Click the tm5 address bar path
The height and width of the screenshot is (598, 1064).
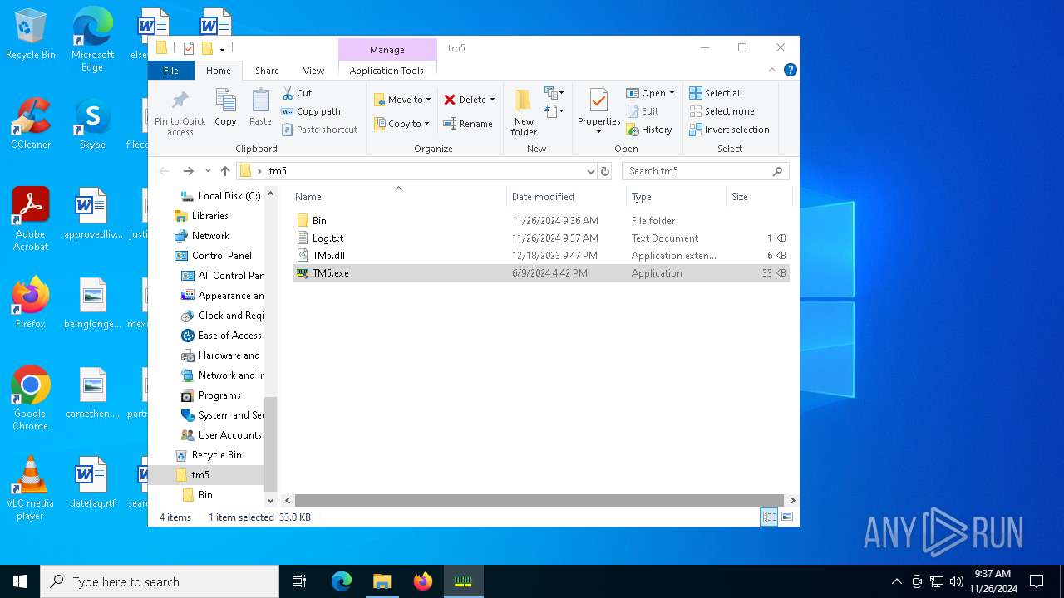click(x=278, y=171)
